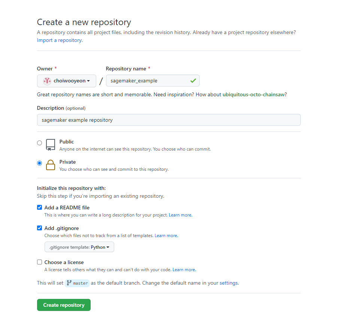Open the settings link for default branch
346x324 pixels.
(229, 283)
